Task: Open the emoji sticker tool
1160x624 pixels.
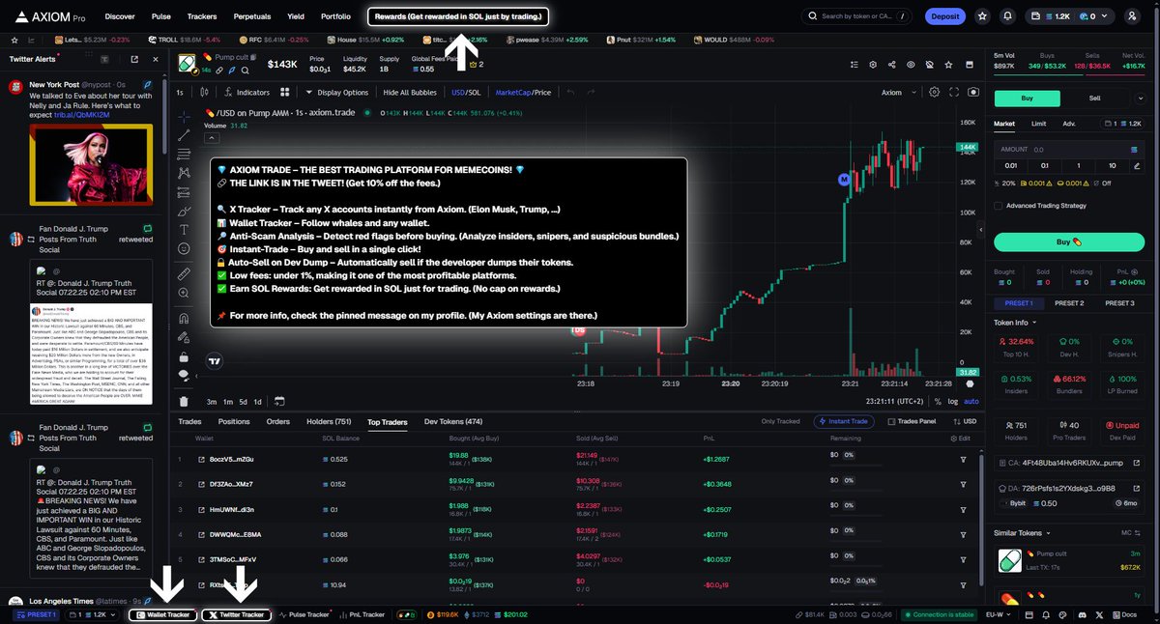Action: tap(185, 248)
